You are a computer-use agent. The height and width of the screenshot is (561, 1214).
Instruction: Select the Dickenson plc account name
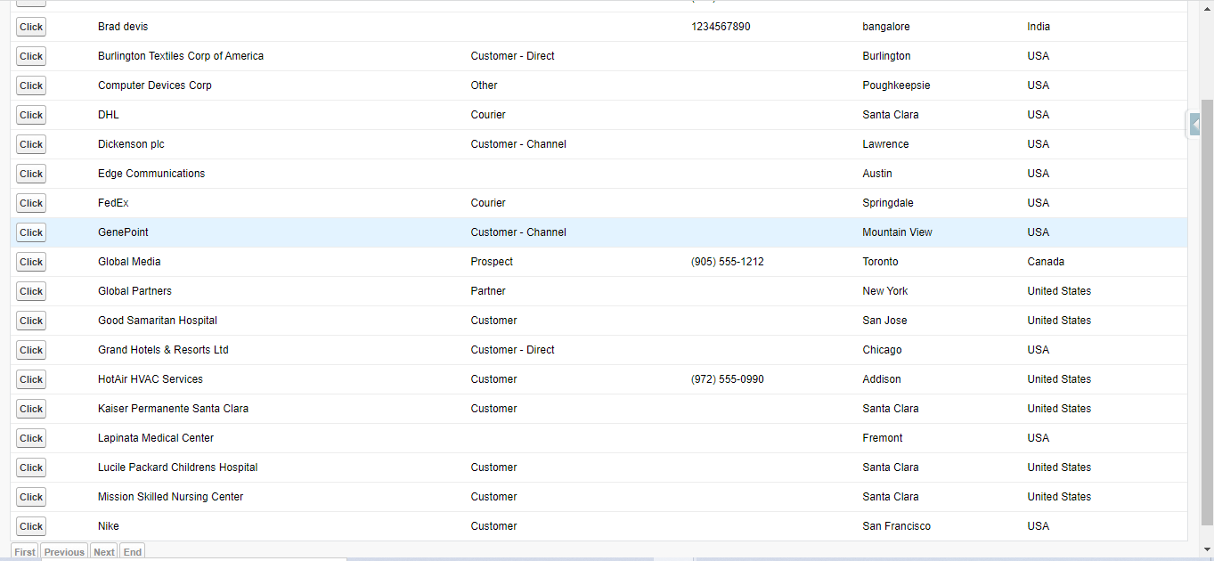coord(131,144)
